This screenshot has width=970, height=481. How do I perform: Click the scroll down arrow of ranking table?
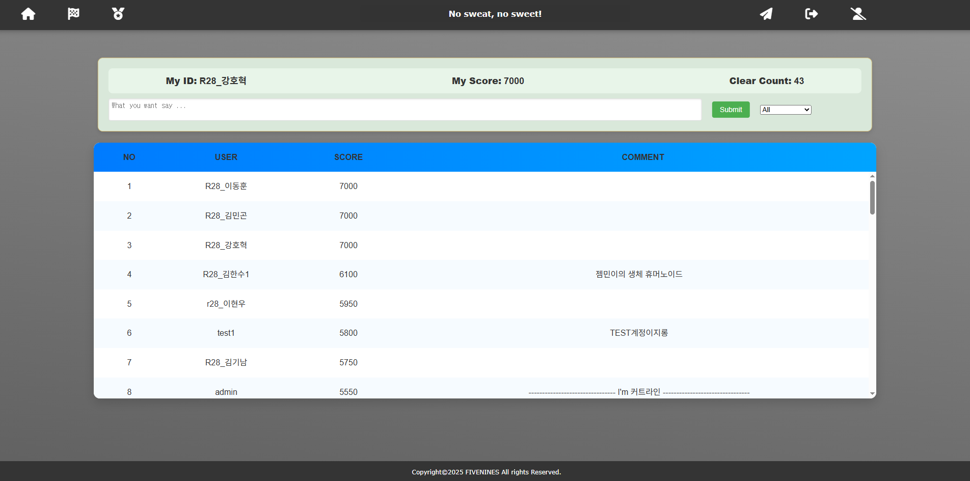pos(872,394)
